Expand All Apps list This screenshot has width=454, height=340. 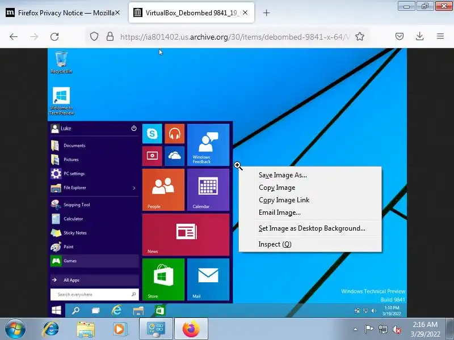pos(94,280)
